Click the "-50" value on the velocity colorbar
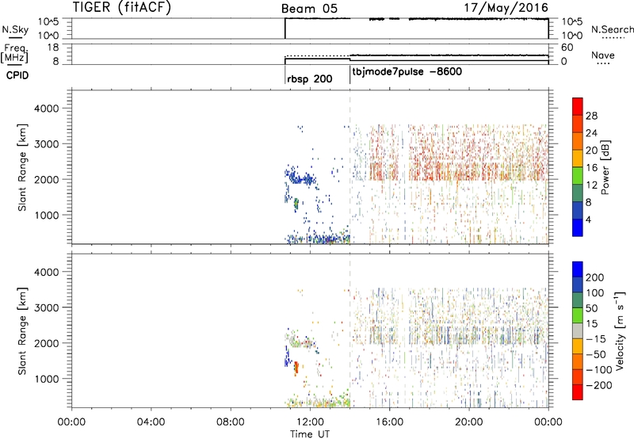This screenshot has height=439, width=634. [x=595, y=354]
